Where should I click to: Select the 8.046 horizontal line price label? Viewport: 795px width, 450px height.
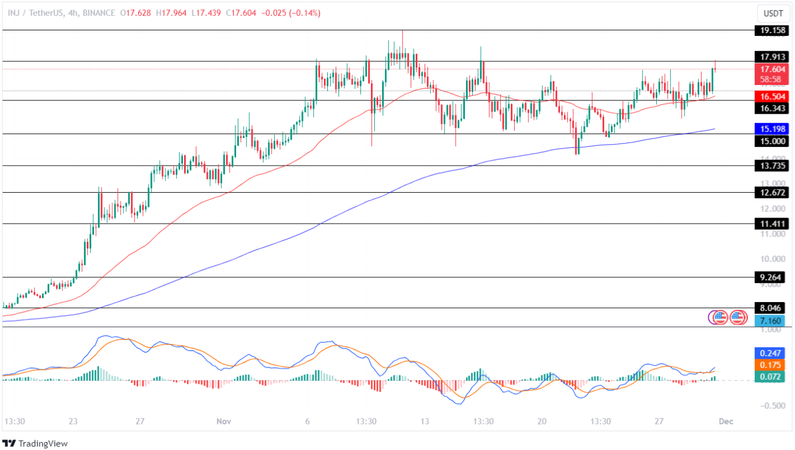tap(770, 308)
